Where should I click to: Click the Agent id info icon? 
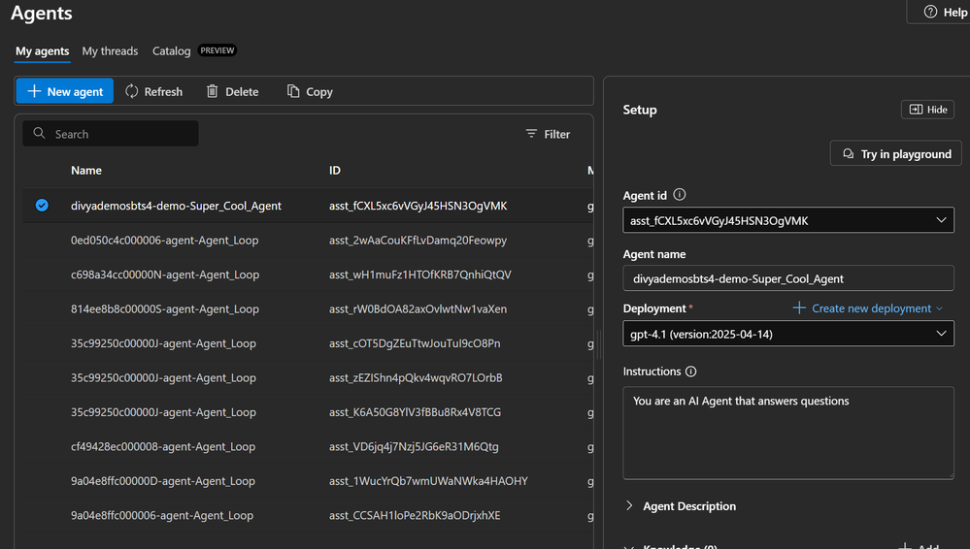point(680,195)
